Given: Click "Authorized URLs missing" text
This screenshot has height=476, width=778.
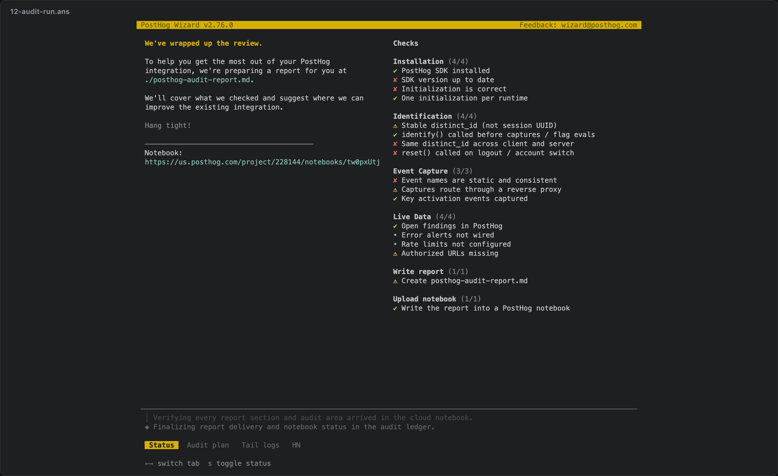Looking at the screenshot, I should 450,254.
